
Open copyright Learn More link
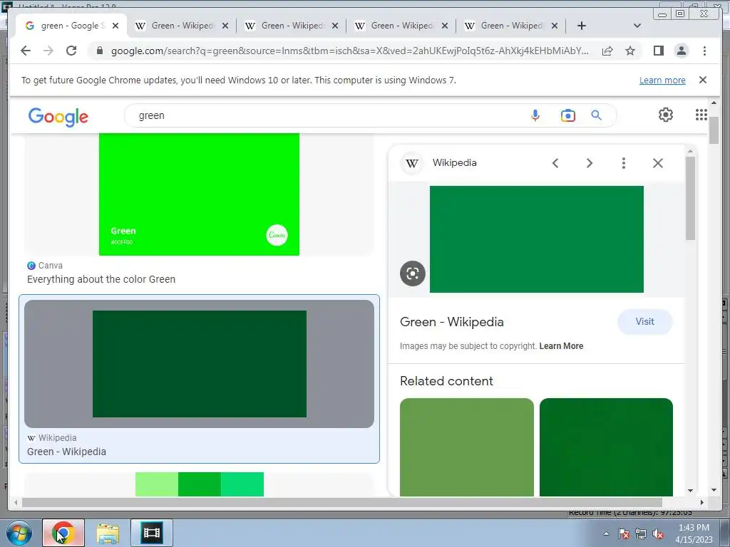coord(561,346)
